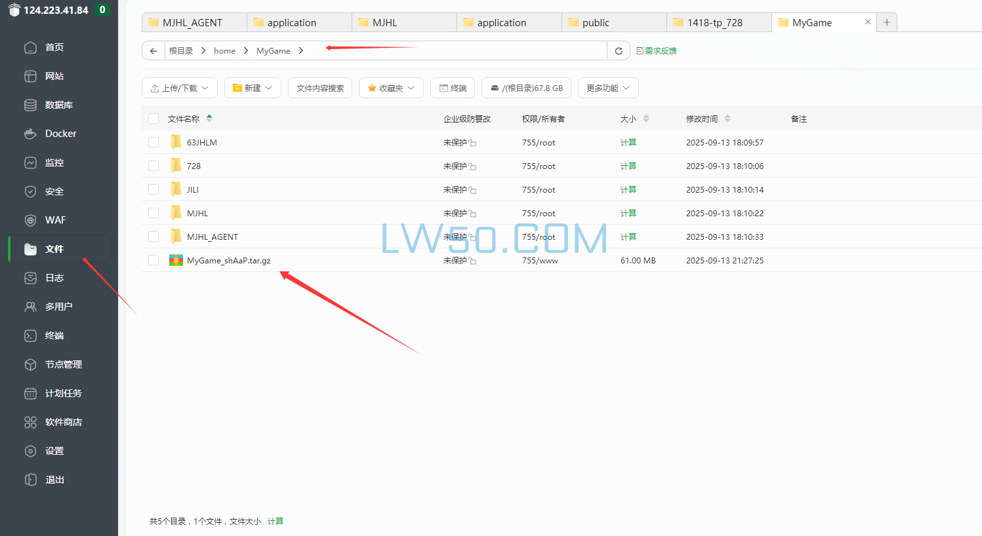Viewport: 982px width, 536px height.
Task: Expand the 收藏夹 favorites dropdown
Action: point(391,87)
